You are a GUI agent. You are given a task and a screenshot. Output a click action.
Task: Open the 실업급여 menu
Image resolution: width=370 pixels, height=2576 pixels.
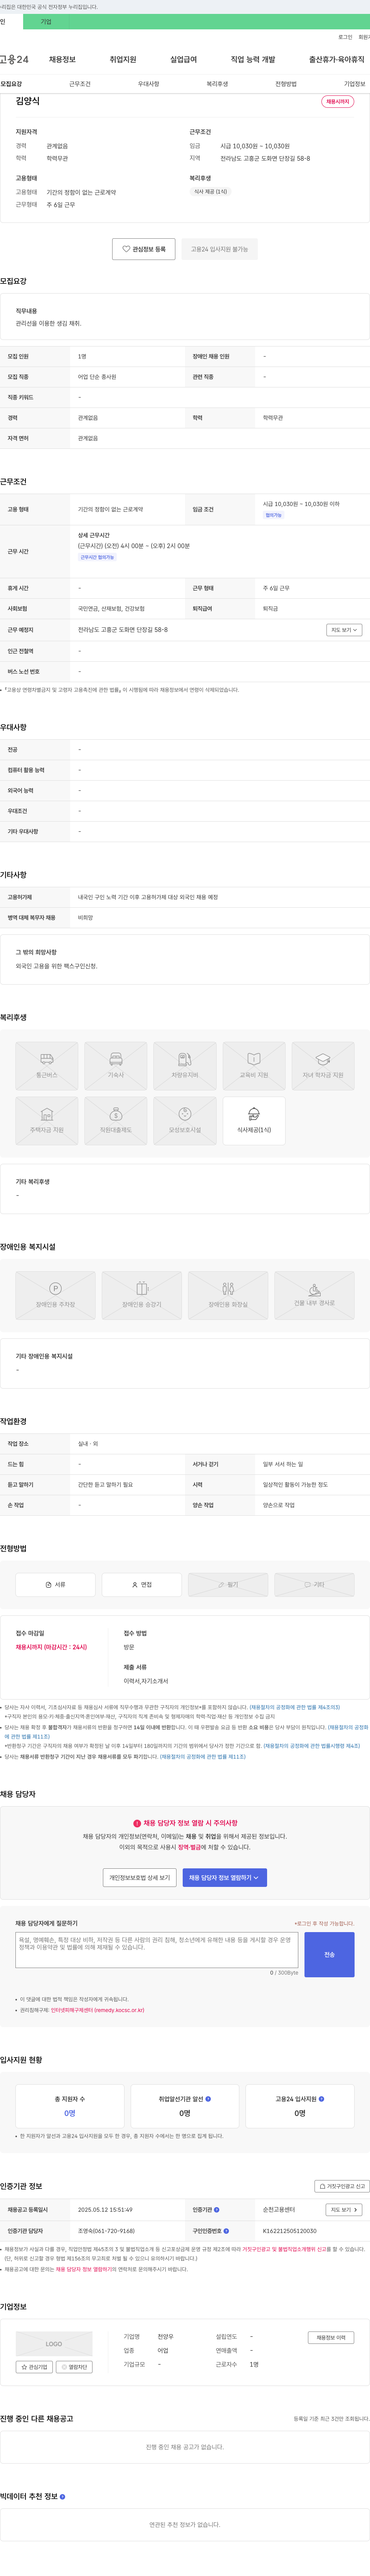tap(183, 60)
